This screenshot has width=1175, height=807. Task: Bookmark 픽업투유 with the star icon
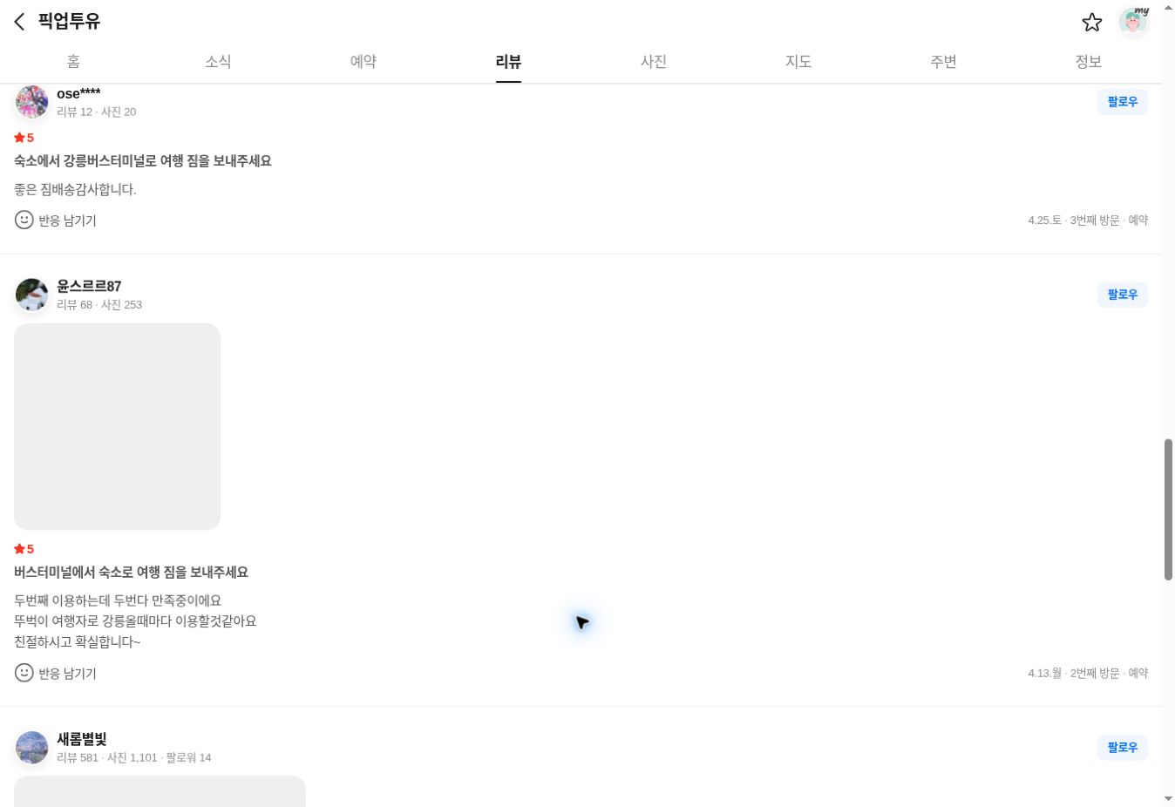pyautogui.click(x=1092, y=22)
